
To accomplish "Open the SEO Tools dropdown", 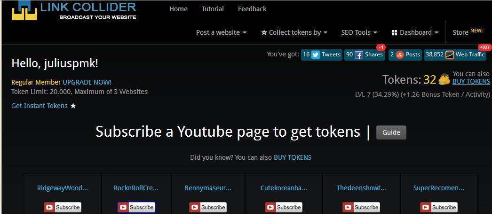I will tap(359, 32).
